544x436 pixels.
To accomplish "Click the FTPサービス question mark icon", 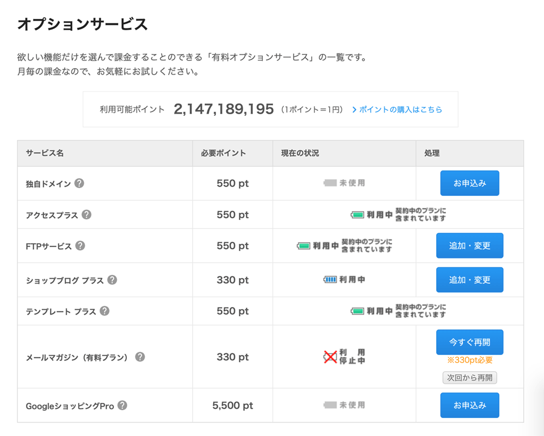I will [80, 245].
